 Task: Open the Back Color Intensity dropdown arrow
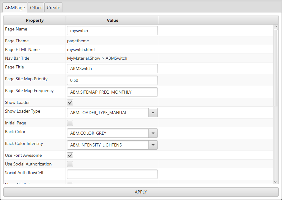click(x=153, y=145)
